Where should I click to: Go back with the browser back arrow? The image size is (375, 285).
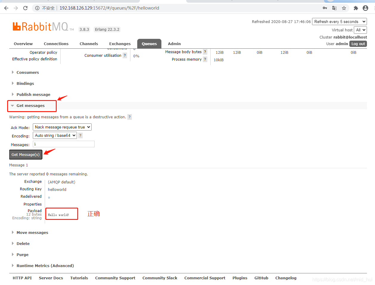click(x=6, y=8)
